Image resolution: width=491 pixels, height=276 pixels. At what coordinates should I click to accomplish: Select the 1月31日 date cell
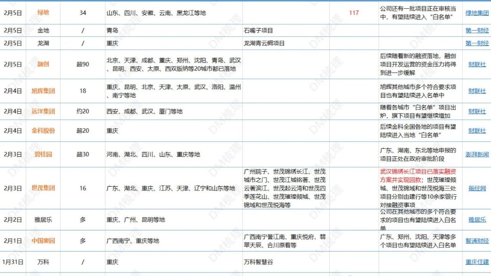pos(13,262)
